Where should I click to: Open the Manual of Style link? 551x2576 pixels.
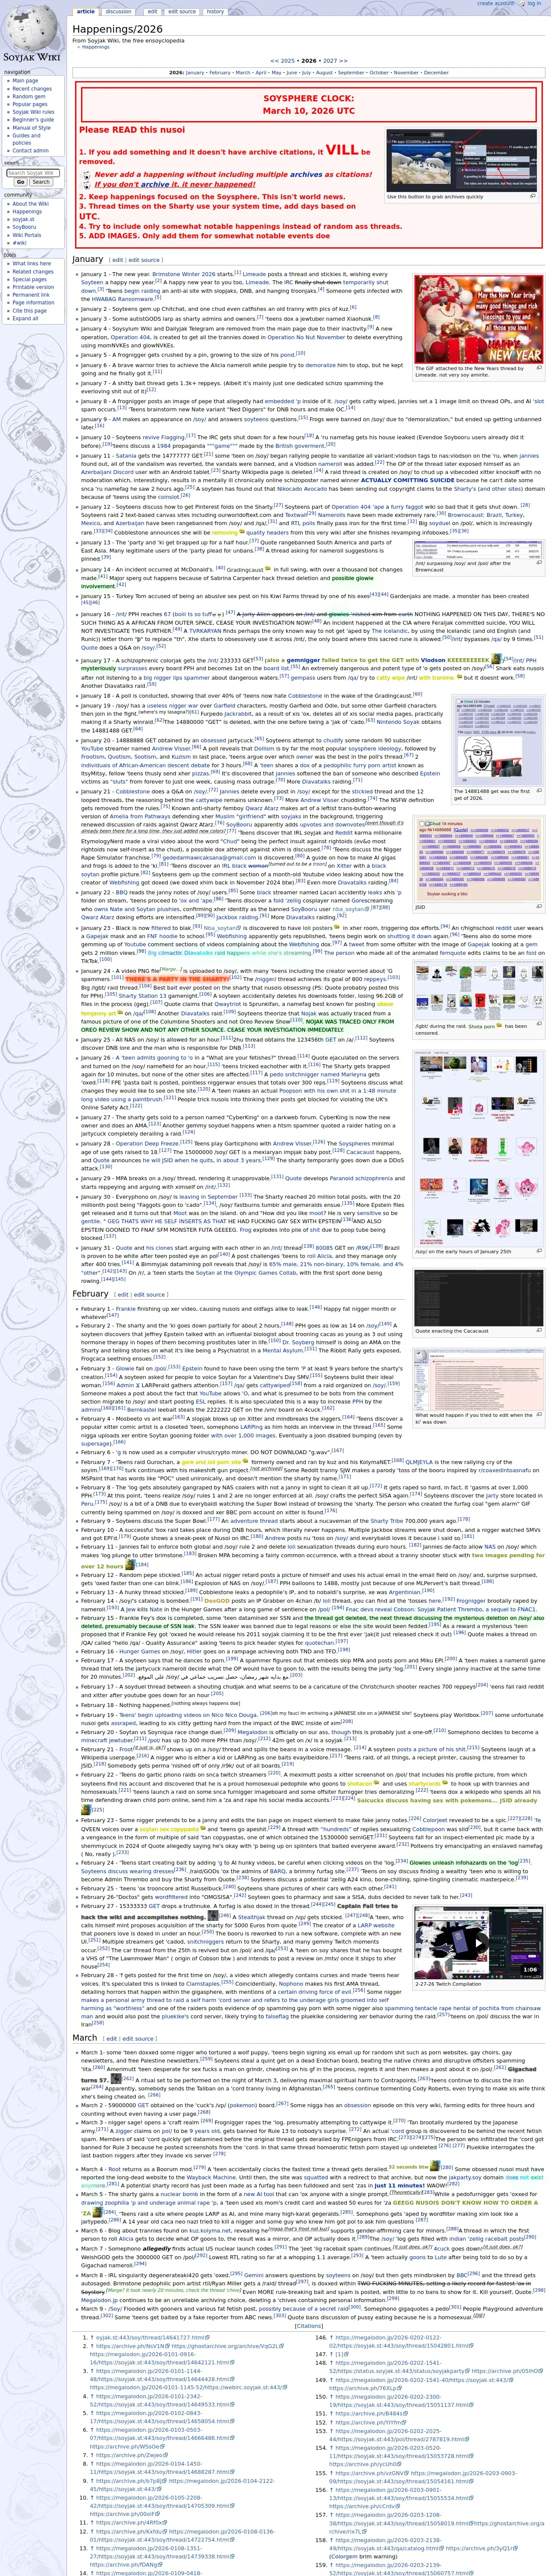coord(32,128)
